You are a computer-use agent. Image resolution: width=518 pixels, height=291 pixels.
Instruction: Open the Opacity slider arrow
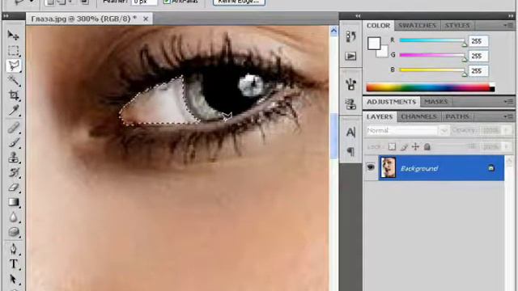pos(507,131)
